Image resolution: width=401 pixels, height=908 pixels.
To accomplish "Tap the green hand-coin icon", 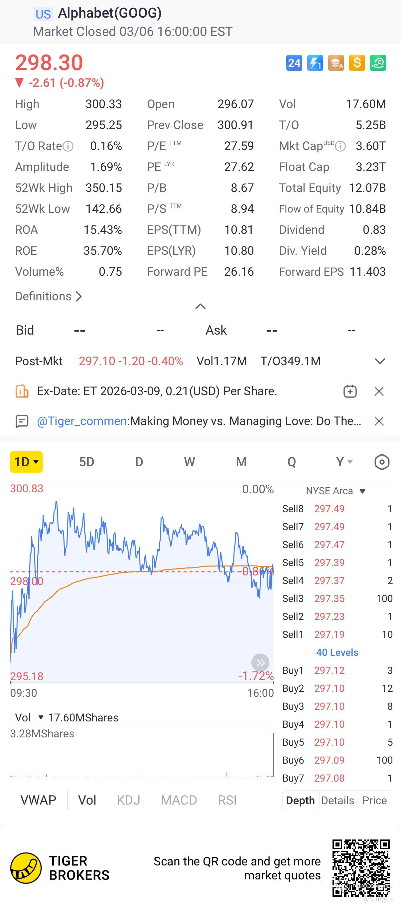I will pos(378,63).
